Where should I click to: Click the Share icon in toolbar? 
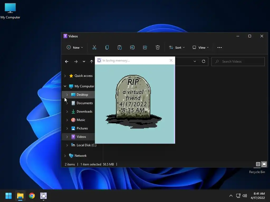(145, 47)
